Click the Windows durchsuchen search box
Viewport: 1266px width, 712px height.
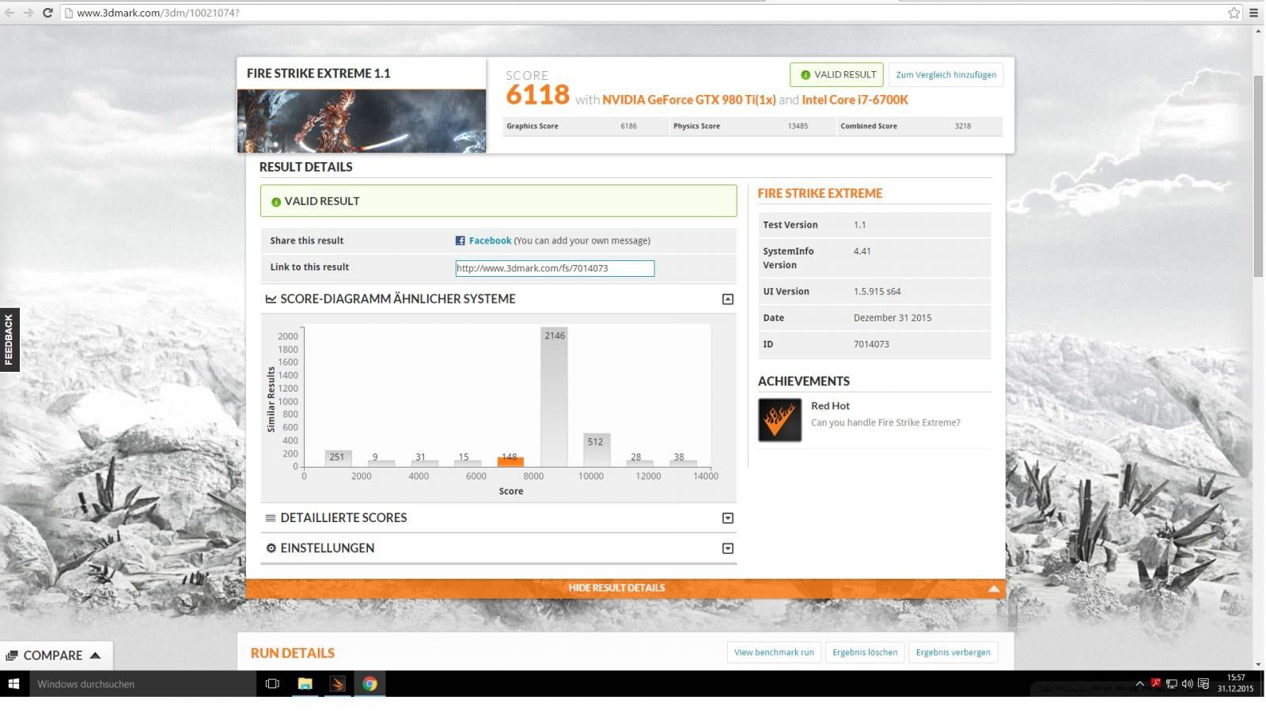[x=142, y=684]
